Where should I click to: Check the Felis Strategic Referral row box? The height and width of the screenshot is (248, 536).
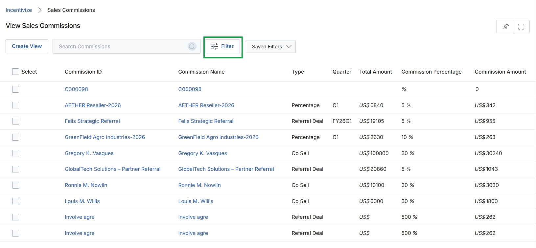pyautogui.click(x=15, y=121)
